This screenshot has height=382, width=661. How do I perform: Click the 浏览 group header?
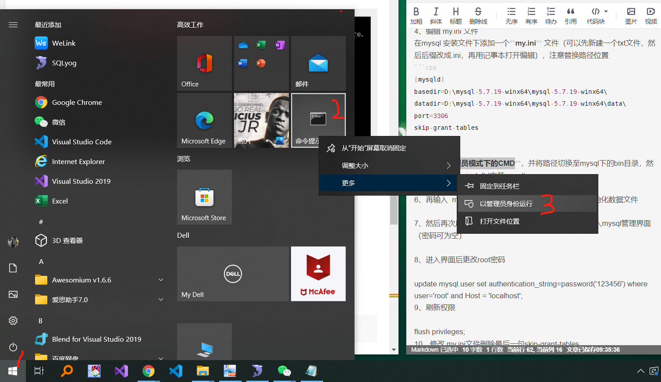pos(184,158)
